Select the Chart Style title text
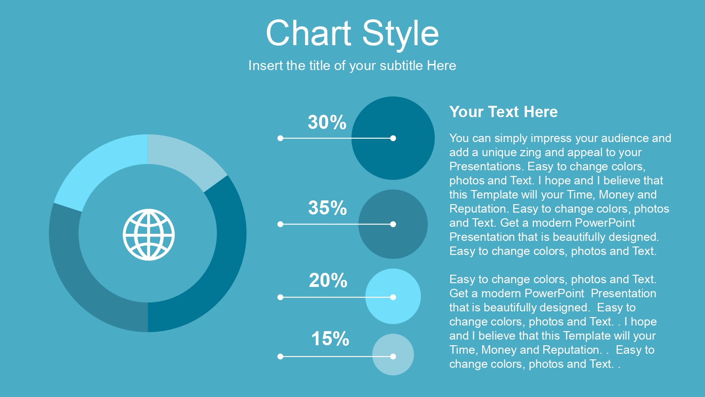The width and height of the screenshot is (705, 397). [352, 33]
